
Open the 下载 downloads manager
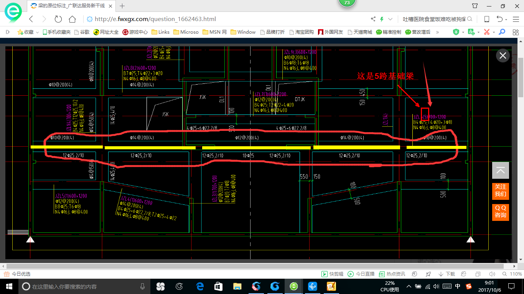[447, 274]
